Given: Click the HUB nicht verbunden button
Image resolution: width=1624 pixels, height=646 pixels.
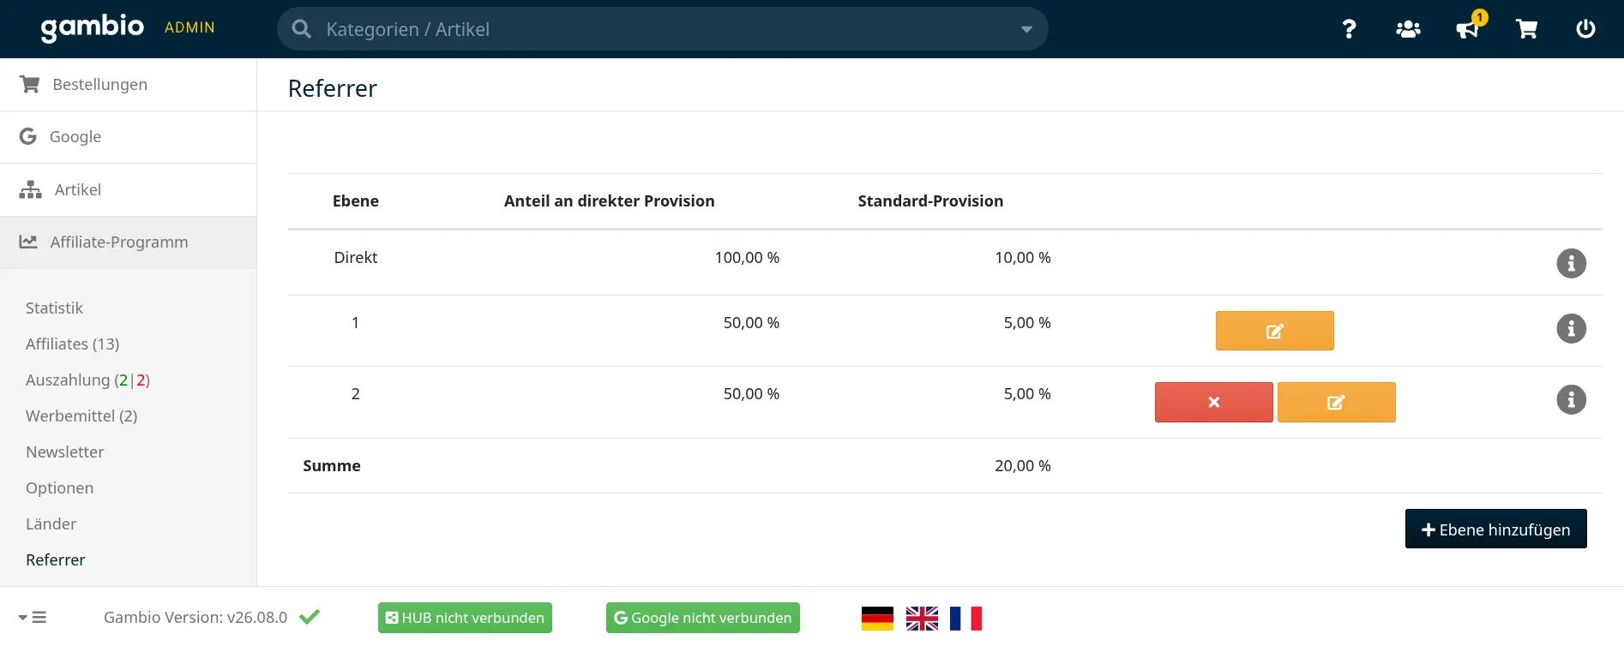Looking at the screenshot, I should 465,618.
